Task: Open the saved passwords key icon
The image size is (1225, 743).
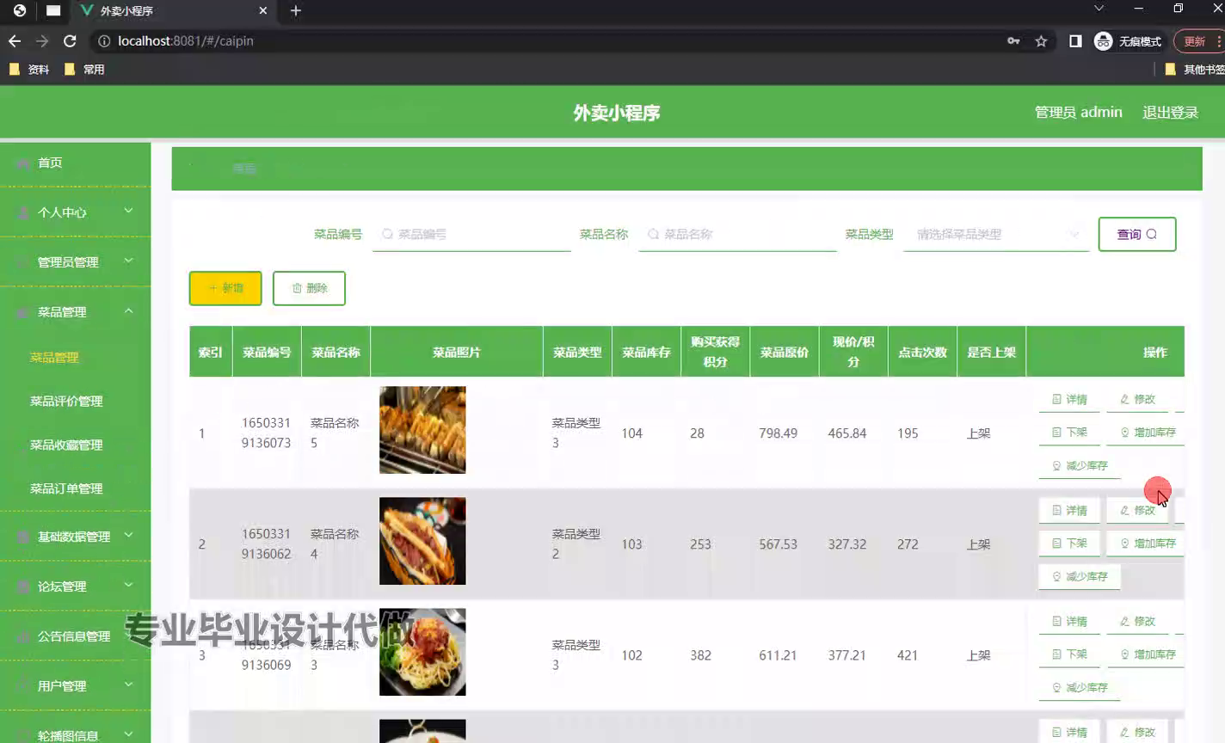Action: (1013, 40)
